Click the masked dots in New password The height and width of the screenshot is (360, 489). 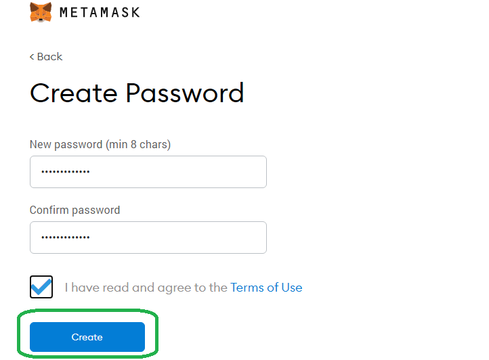click(x=66, y=172)
